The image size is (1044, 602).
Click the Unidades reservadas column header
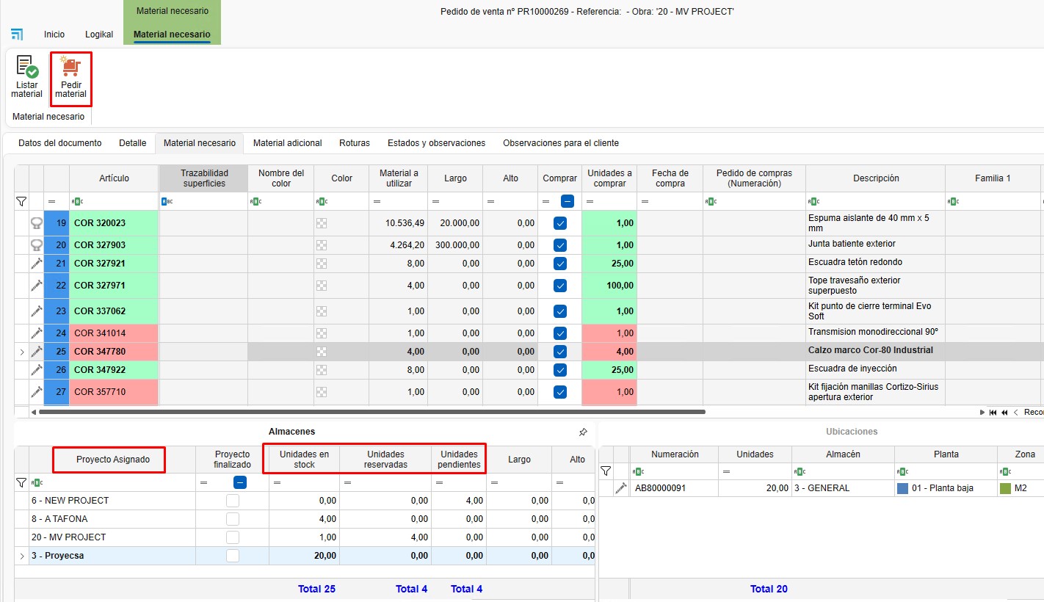click(385, 460)
